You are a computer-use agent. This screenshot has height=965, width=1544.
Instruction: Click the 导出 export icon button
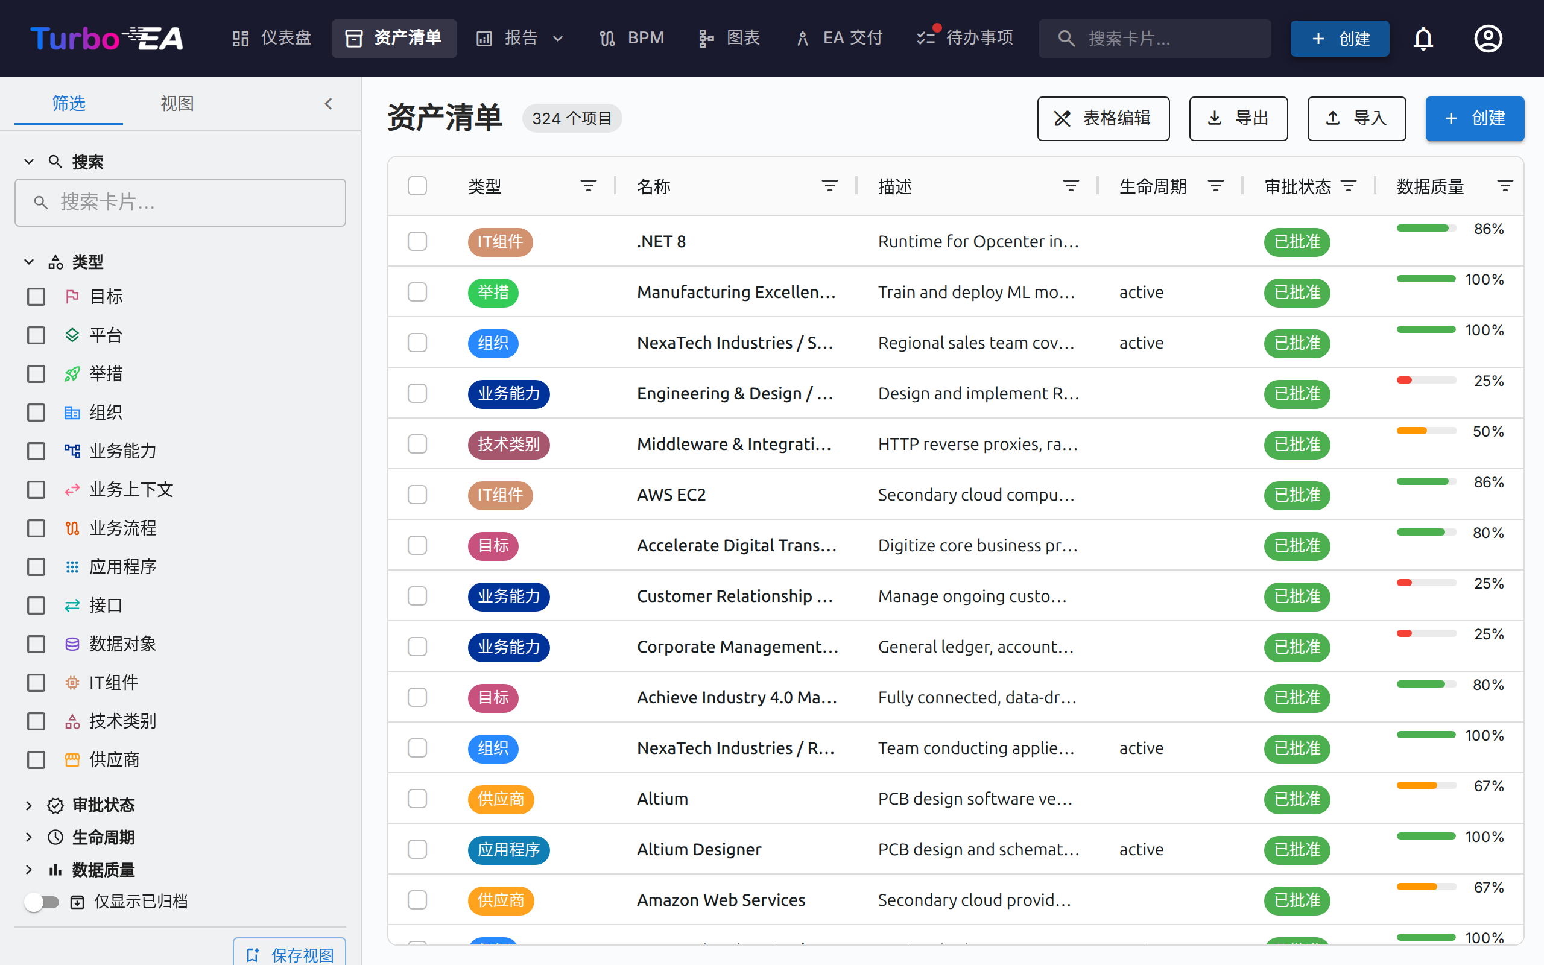point(1215,118)
